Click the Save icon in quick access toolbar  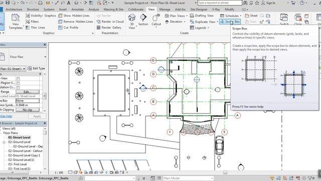tap(8, 3)
